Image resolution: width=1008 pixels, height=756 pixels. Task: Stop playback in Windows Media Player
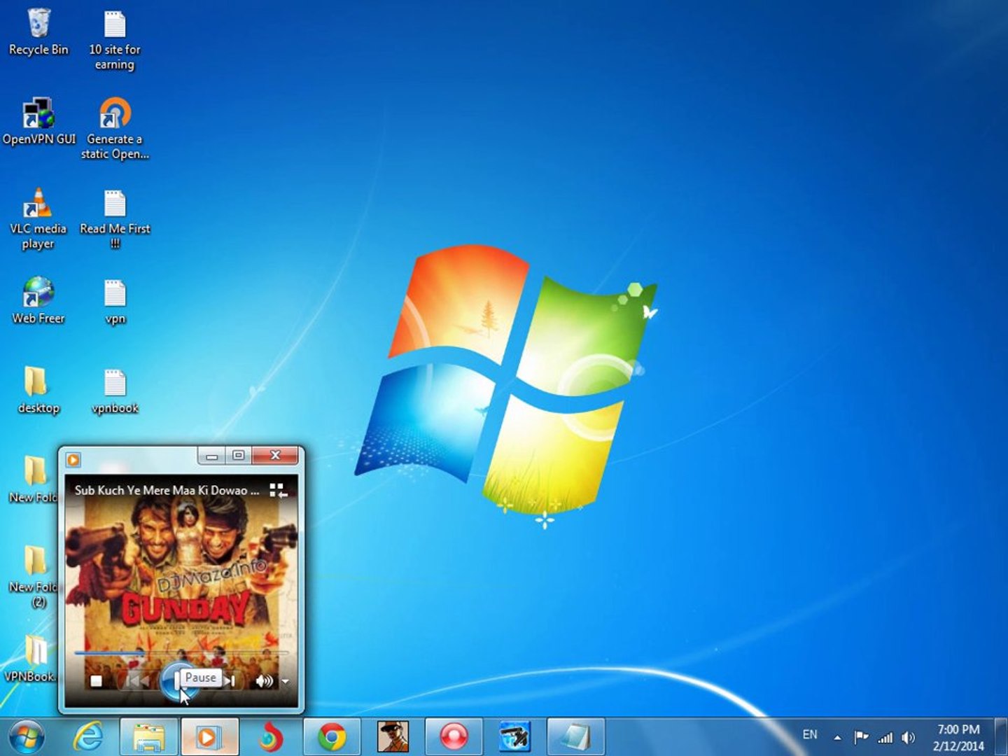click(x=97, y=681)
